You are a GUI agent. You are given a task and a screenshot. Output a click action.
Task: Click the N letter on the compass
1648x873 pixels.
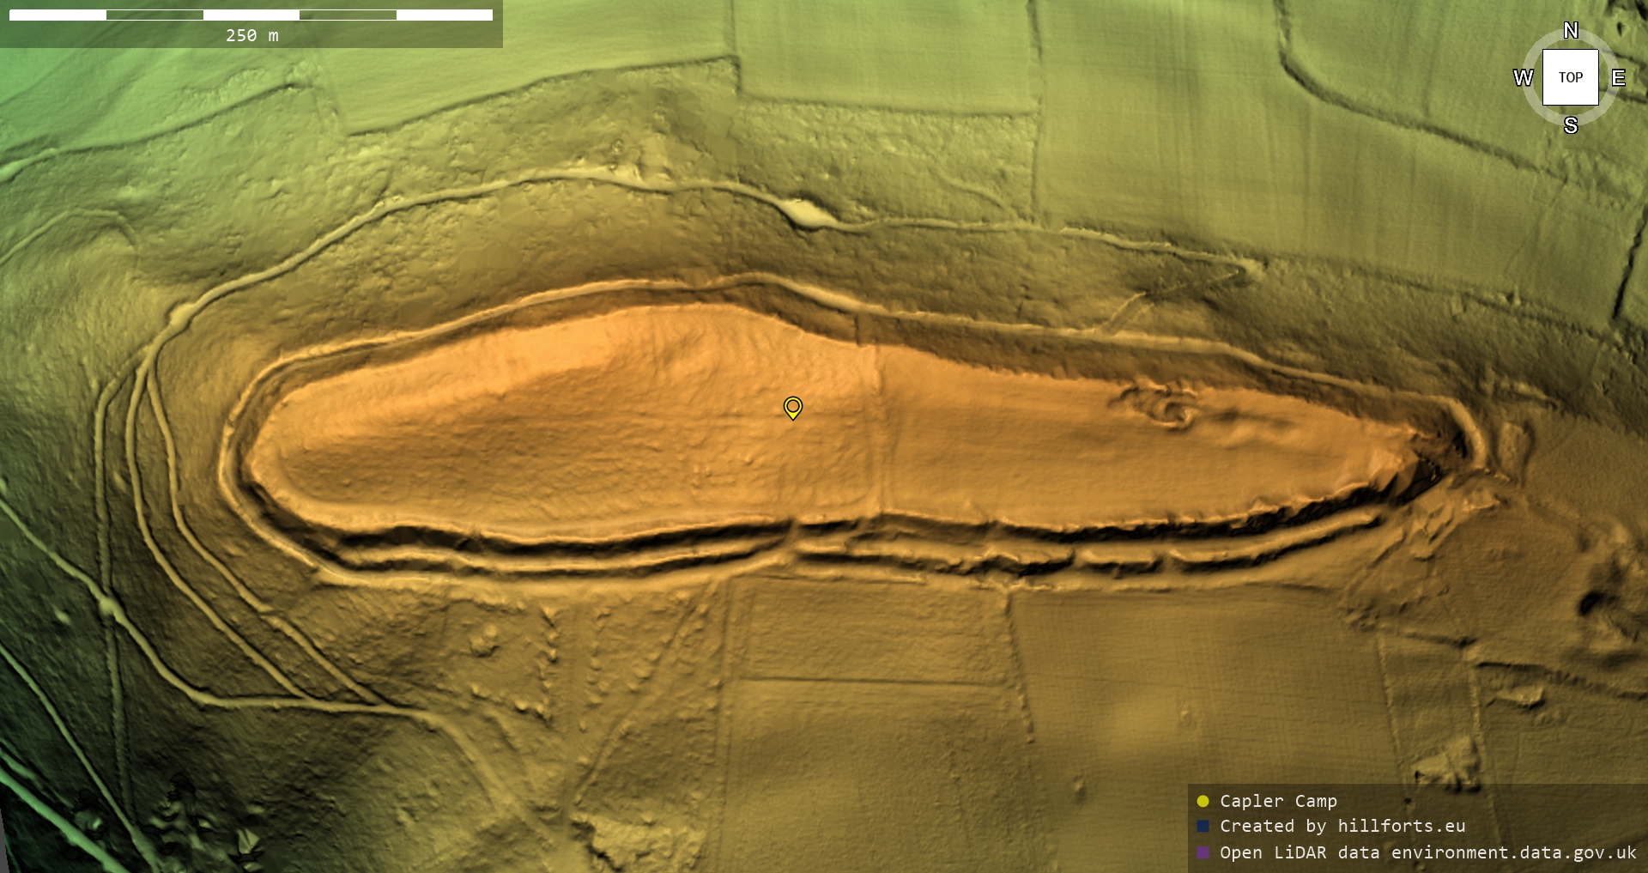[x=1571, y=31]
